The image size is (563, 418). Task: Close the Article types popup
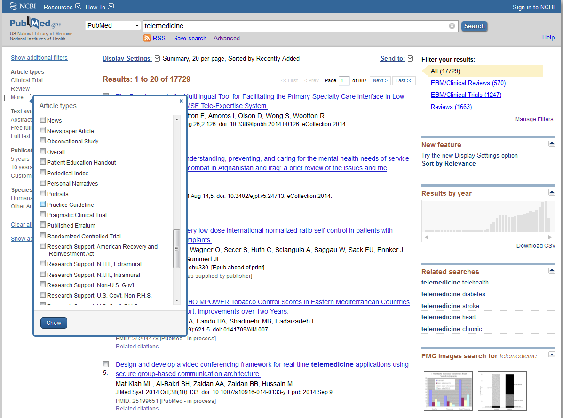[182, 101]
